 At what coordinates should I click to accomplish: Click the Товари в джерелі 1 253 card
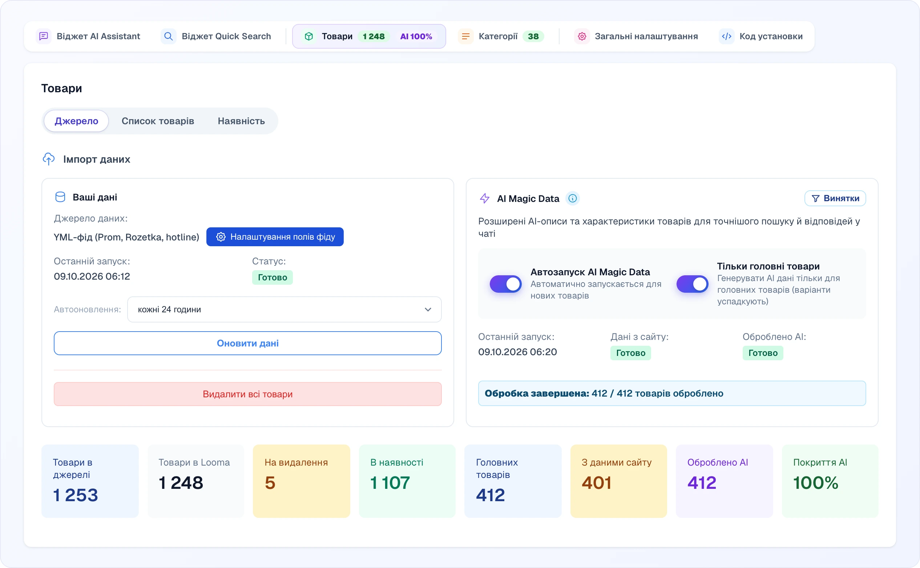(90, 481)
